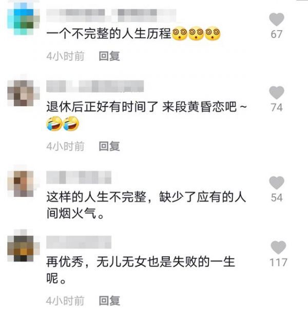
Task: Open second commenter's blurred username
Action: point(95,86)
